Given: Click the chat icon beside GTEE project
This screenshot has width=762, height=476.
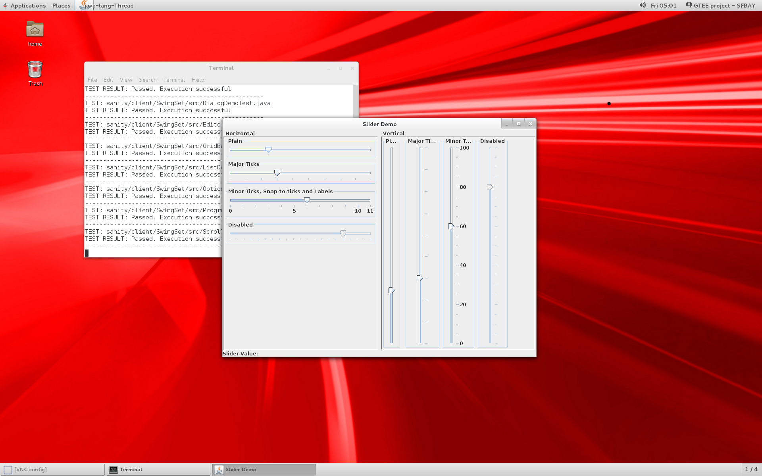Looking at the screenshot, I should pos(689,5).
